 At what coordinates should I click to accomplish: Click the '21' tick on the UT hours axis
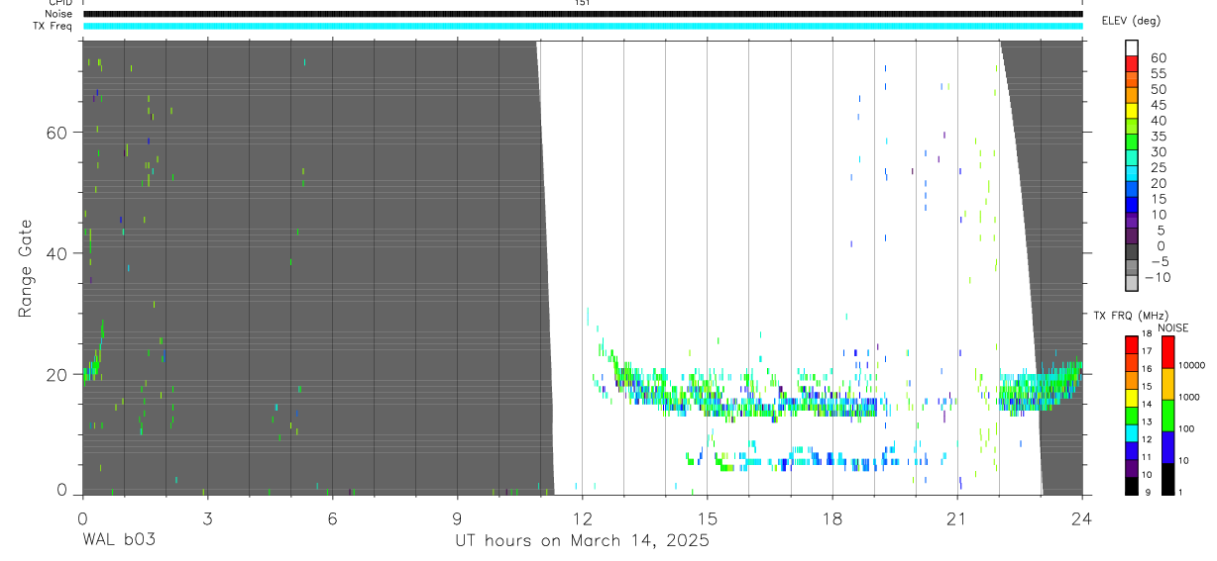tap(957, 518)
